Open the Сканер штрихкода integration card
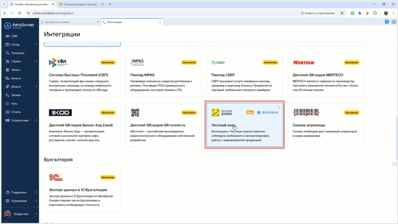Image resolution: width=398 pixels, height=224 pixels. click(x=326, y=125)
